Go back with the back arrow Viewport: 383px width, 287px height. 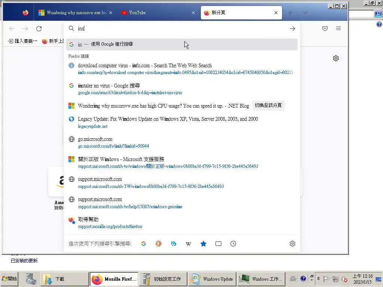[12, 28]
